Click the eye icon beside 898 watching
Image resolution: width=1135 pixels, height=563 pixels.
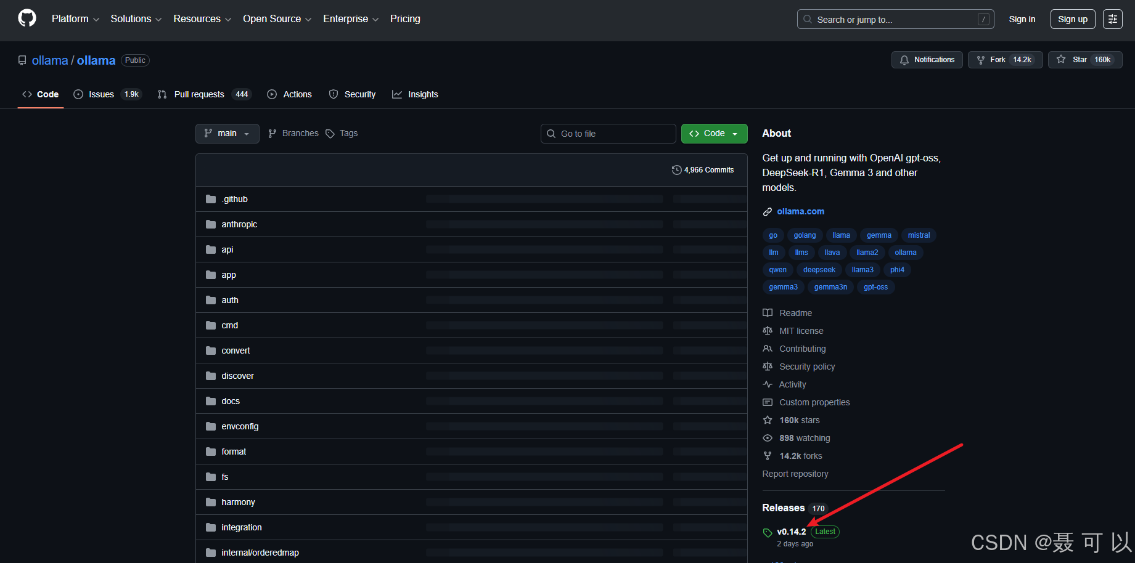click(x=768, y=438)
